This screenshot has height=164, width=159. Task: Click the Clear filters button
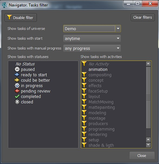click(x=143, y=17)
